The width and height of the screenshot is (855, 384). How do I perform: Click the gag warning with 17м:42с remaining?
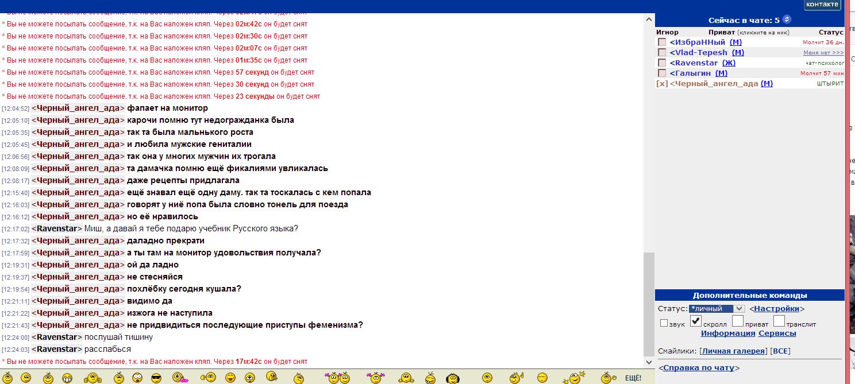155,362
